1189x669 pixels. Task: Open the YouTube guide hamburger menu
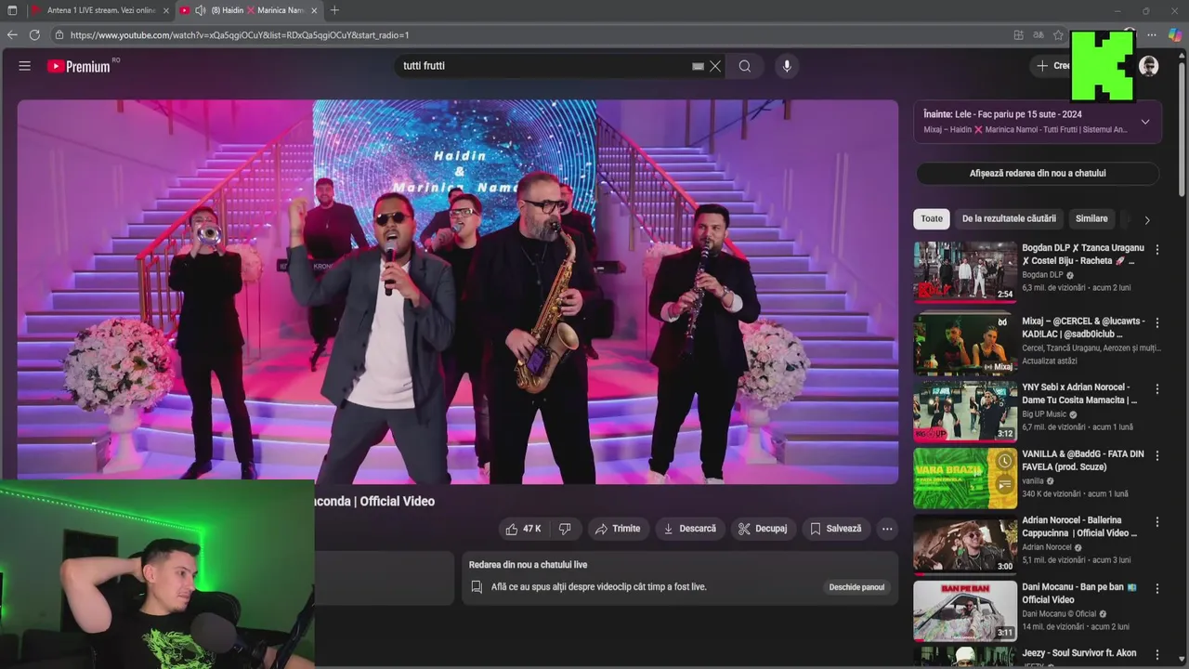click(25, 66)
